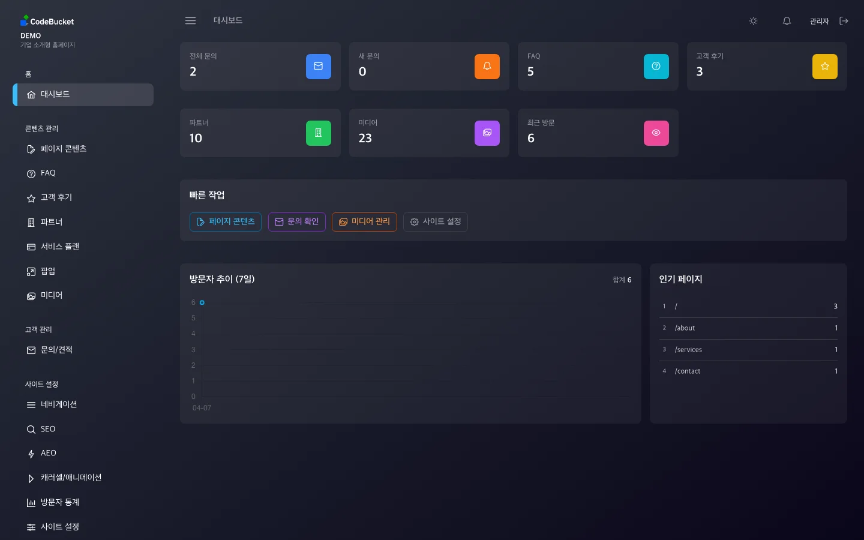This screenshot has width=864, height=540.
Task: Open 고객 후기 star icon in sidebar
Action: 31,198
